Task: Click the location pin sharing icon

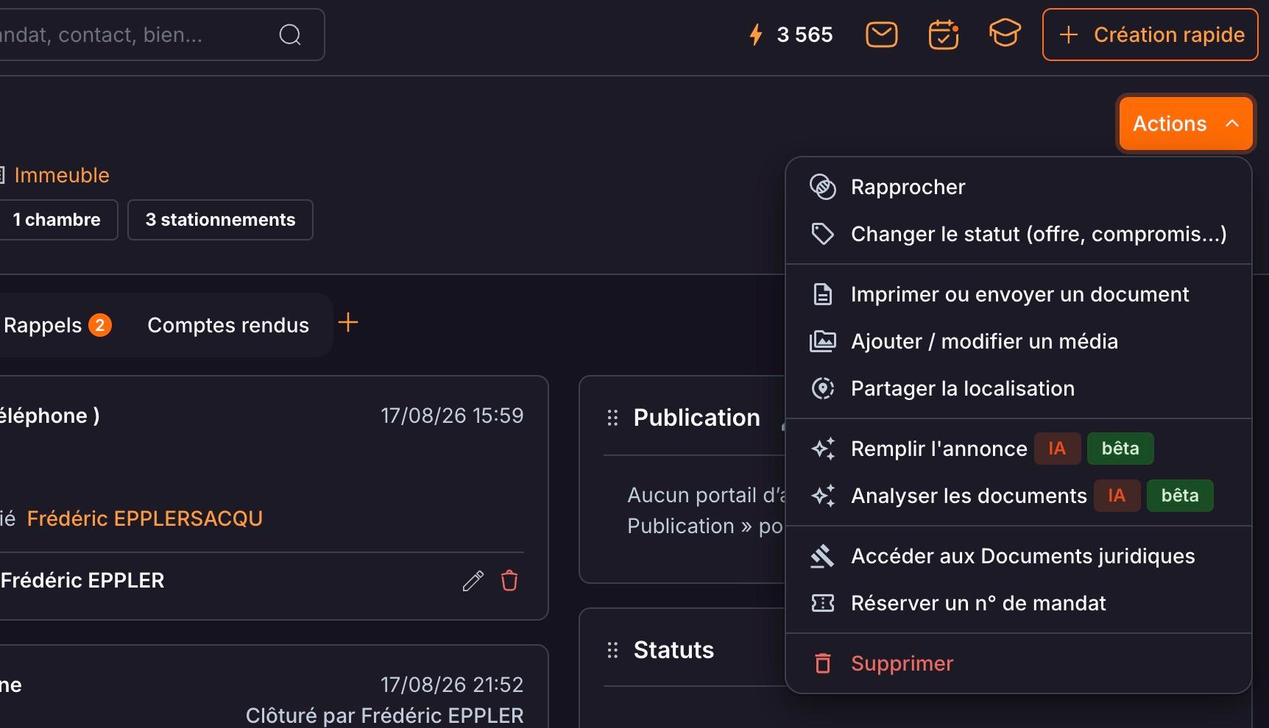Action: pos(823,388)
